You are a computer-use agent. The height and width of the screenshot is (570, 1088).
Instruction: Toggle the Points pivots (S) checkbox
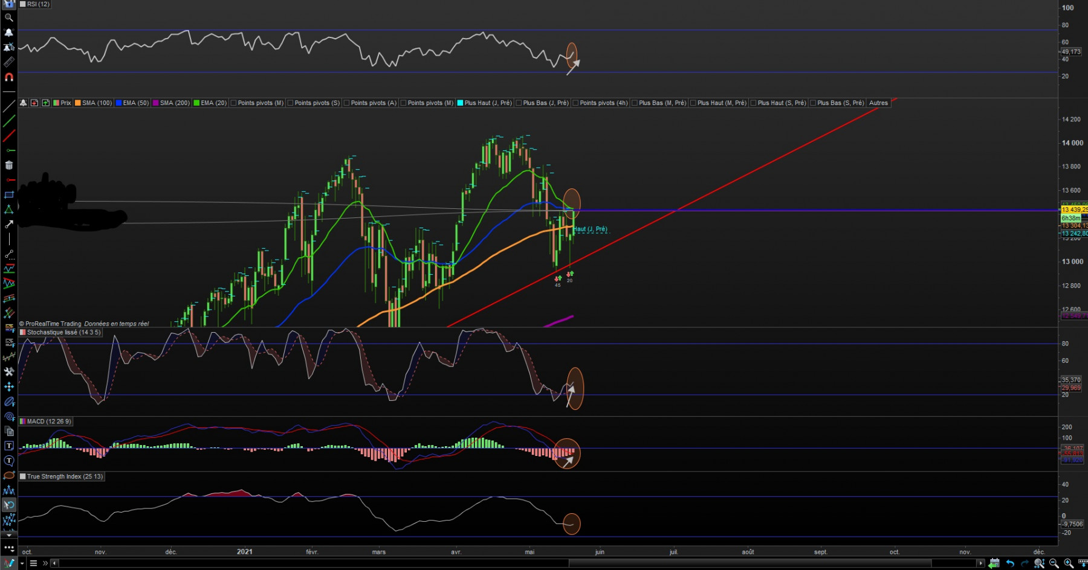pos(290,103)
